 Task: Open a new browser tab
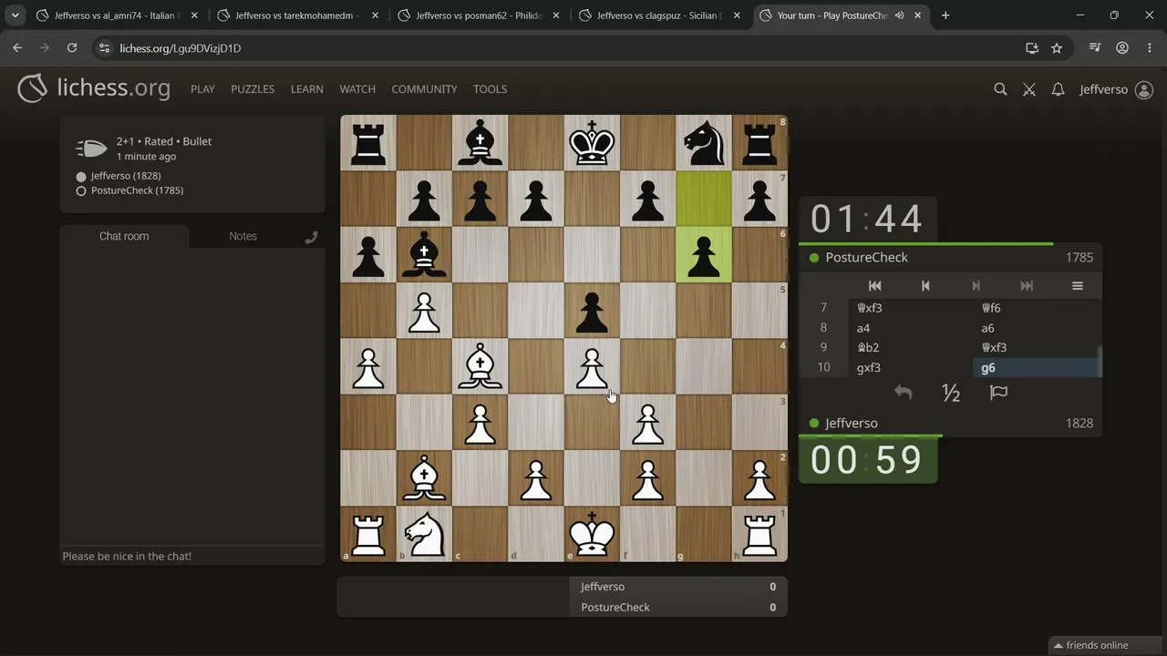[x=945, y=15]
